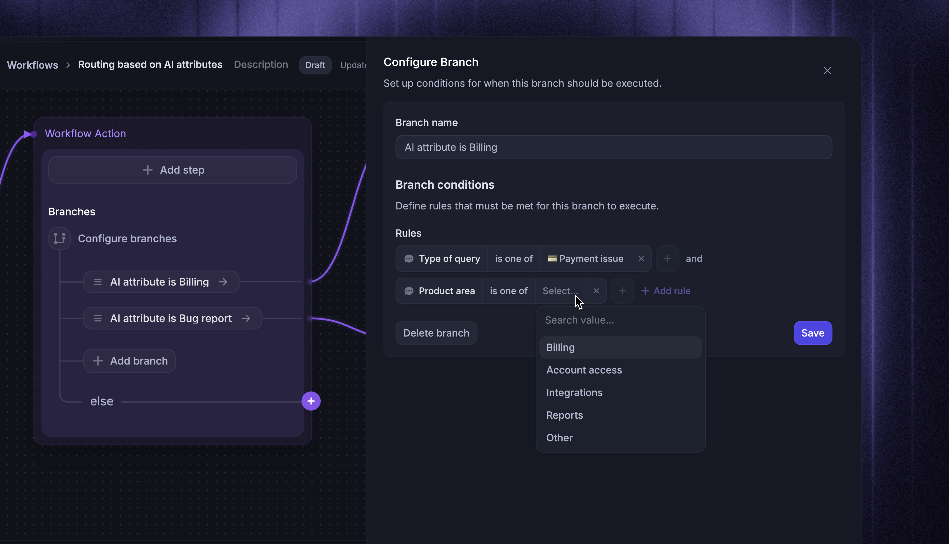The width and height of the screenshot is (949, 544).
Task: Click the drag handle on the Billing branch
Action: pos(98,282)
